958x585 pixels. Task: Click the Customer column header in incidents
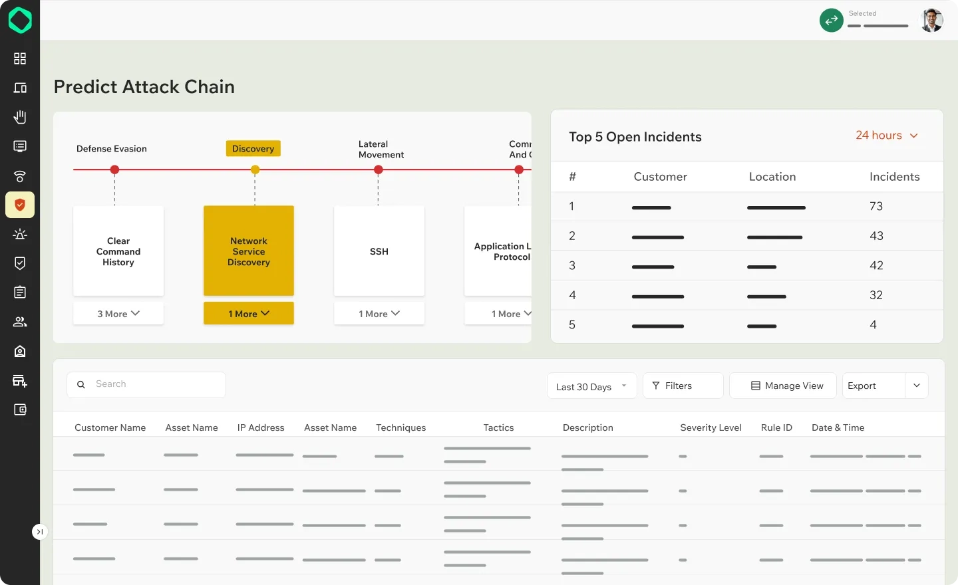pyautogui.click(x=660, y=177)
